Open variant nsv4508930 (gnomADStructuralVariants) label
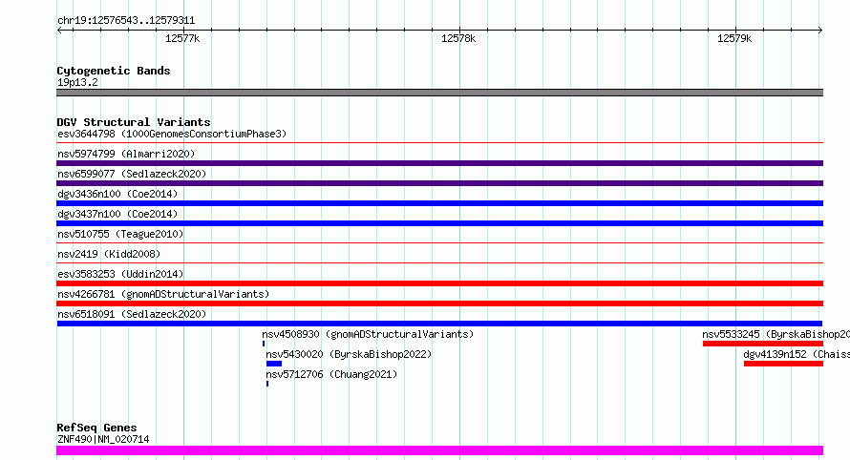This screenshot has width=850, height=460. tap(368, 334)
